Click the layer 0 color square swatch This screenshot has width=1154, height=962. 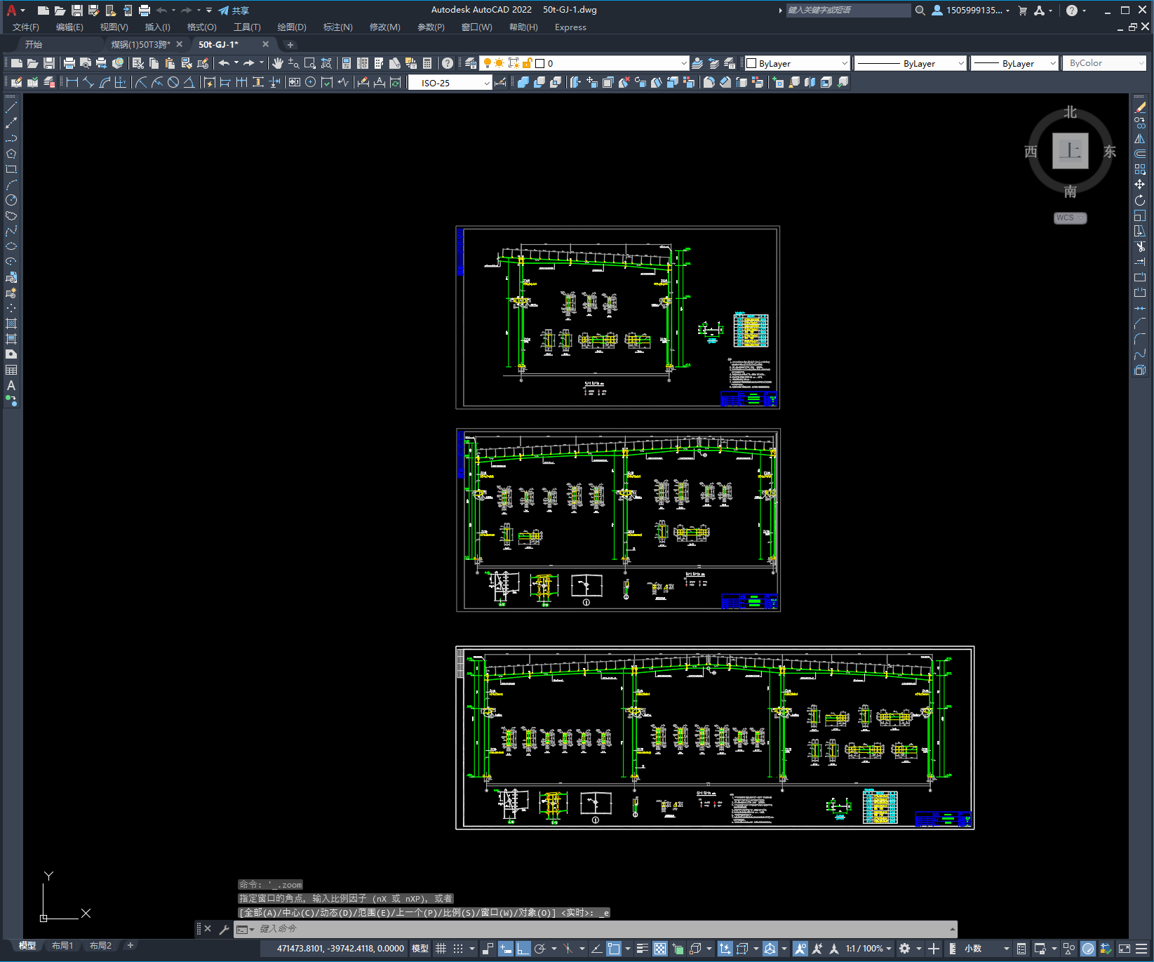pyautogui.click(x=540, y=64)
